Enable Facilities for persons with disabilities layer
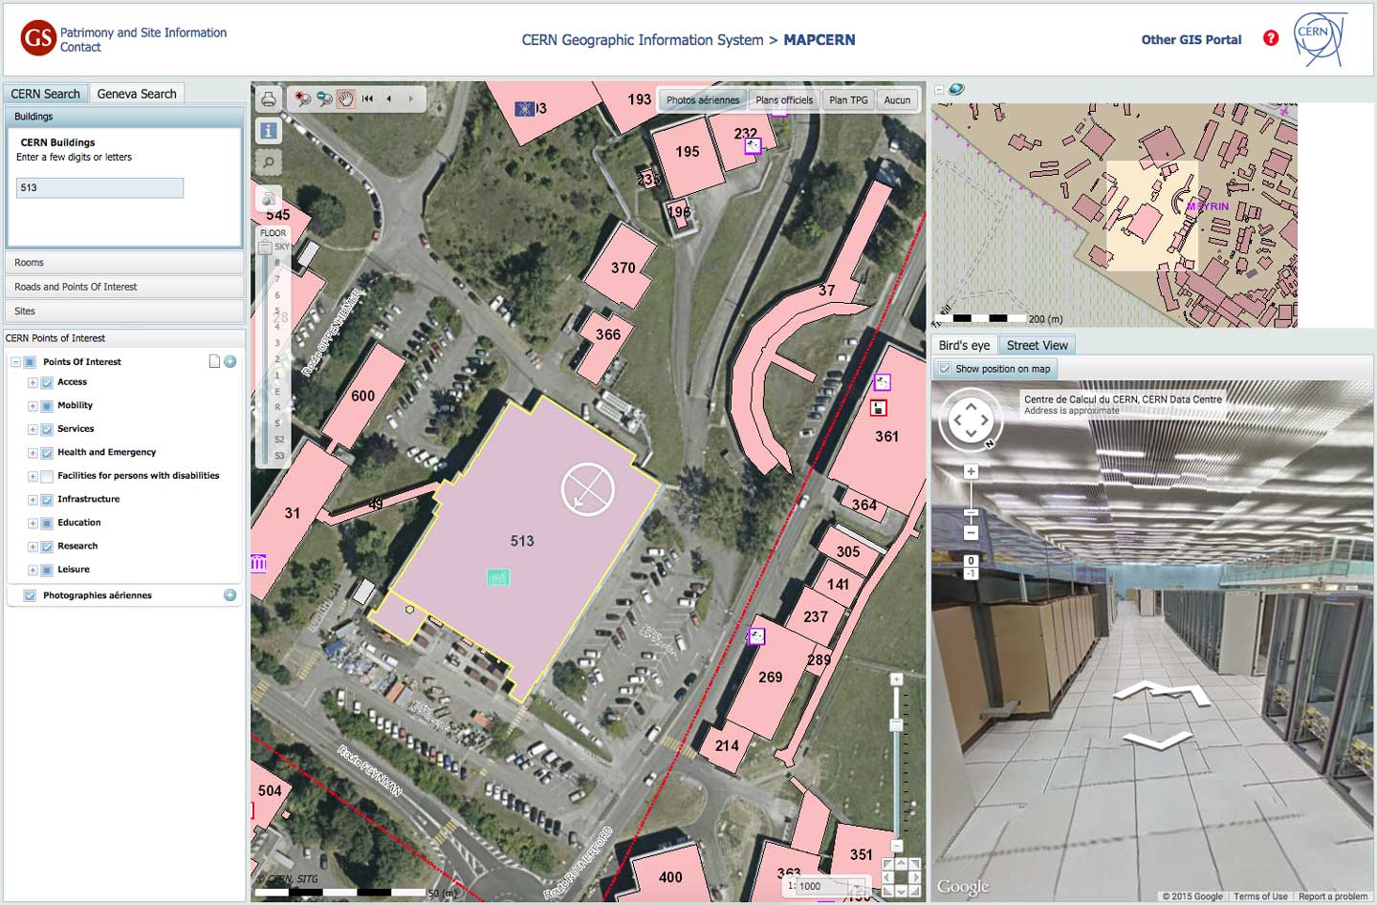This screenshot has width=1377, height=905. [47, 475]
